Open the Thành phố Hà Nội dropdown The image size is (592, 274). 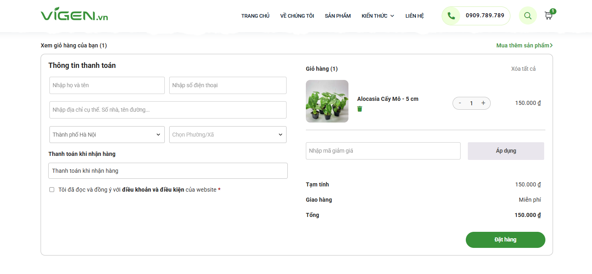pos(107,135)
